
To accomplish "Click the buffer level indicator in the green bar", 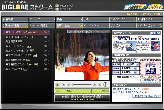I will tap(105, 91).
